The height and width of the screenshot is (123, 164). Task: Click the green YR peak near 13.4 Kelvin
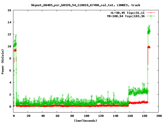coord(149,26)
